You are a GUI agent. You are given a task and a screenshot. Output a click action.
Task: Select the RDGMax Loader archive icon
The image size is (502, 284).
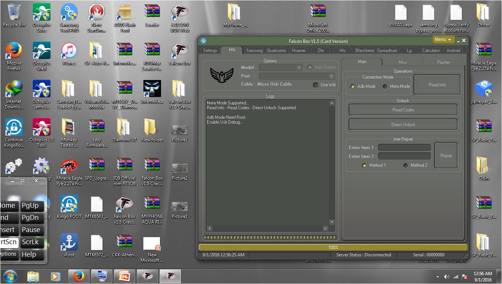[152, 56]
